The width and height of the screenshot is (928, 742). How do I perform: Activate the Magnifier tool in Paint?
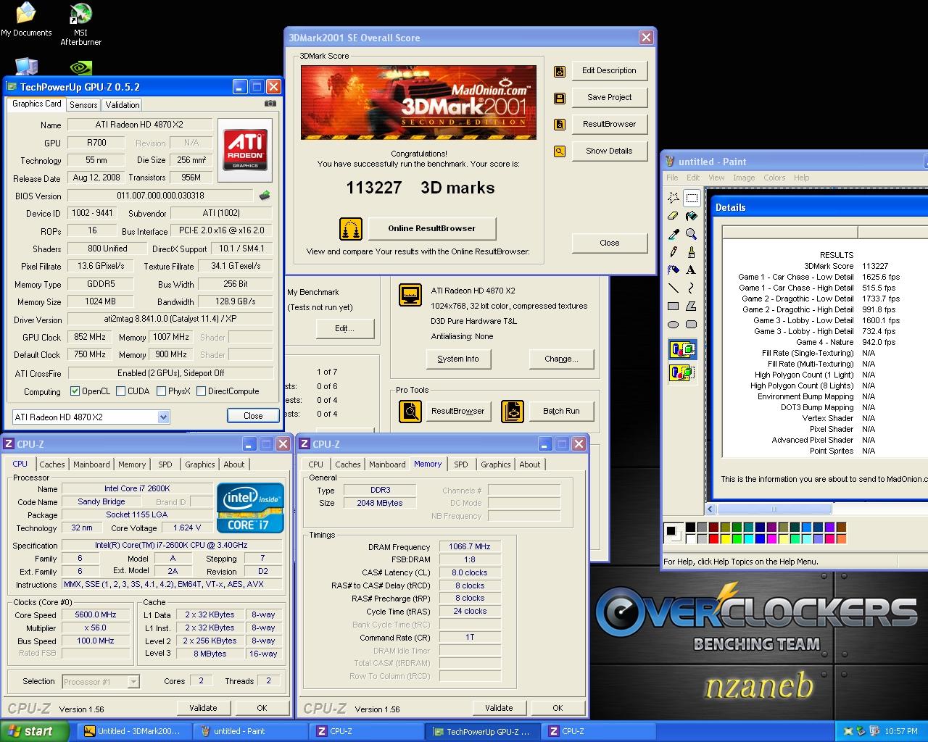coord(692,234)
